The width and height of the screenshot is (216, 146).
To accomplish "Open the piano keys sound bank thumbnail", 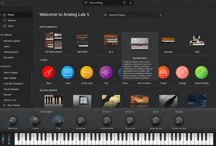I will tap(53, 101).
